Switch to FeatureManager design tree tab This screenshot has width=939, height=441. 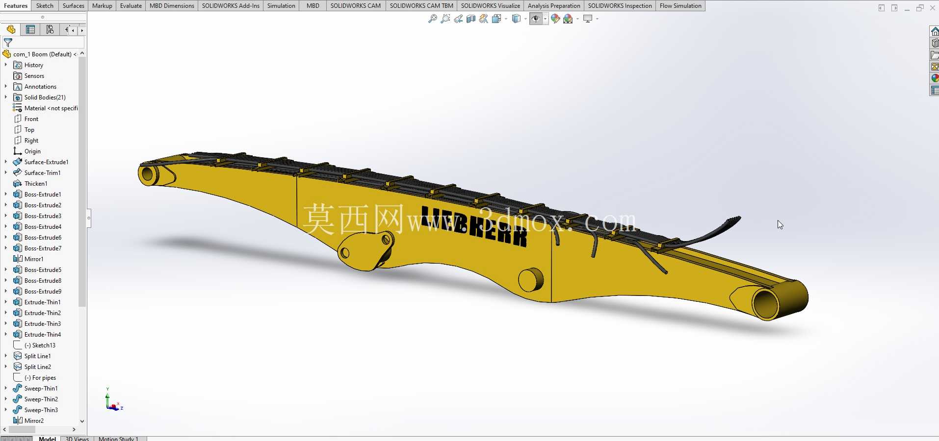(11, 30)
